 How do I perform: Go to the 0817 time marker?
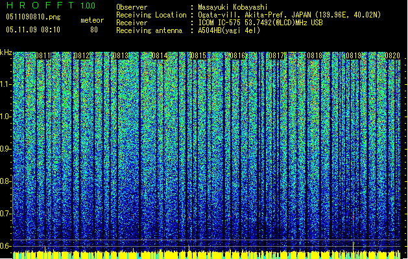(276, 56)
